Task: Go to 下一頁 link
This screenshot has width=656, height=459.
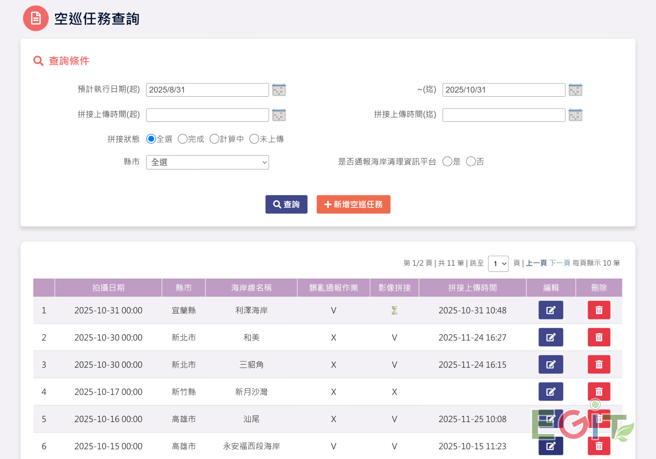Action: point(560,263)
